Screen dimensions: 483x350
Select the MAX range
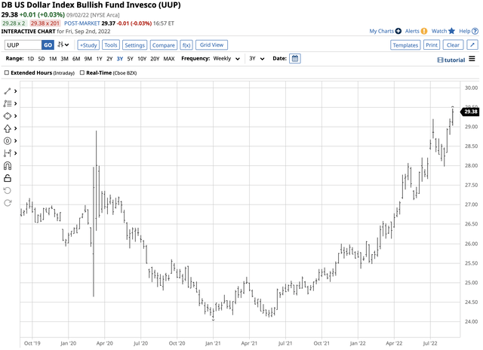[169, 59]
